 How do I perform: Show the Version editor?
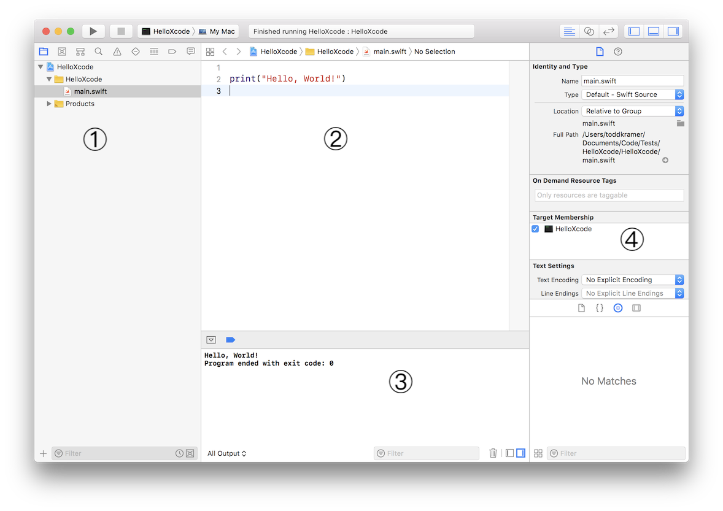tap(609, 31)
